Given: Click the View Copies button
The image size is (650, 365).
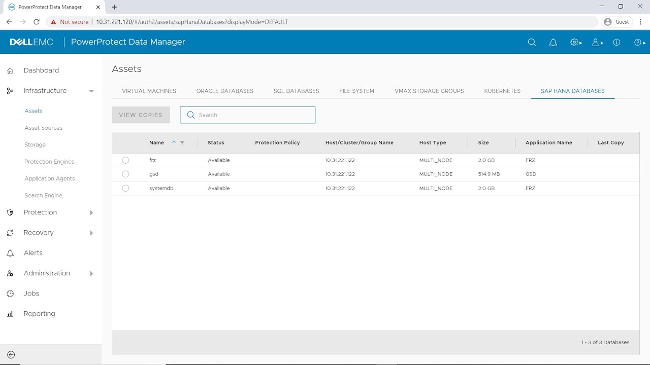Looking at the screenshot, I should coord(141,115).
